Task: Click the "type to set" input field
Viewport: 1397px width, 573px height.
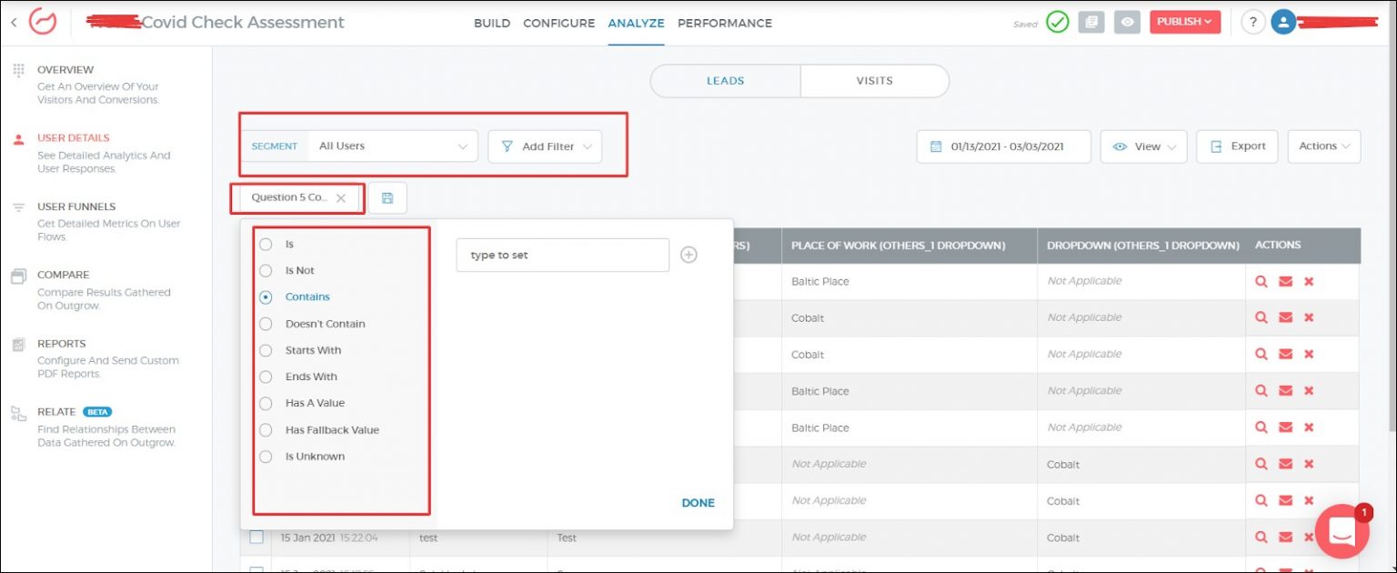Action: point(562,256)
